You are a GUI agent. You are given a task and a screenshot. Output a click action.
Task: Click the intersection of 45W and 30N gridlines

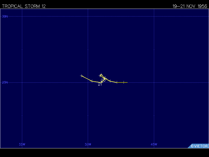pos(154,16)
